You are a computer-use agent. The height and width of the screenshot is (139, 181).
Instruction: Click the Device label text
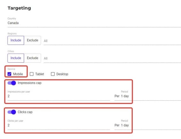(x=11, y=69)
